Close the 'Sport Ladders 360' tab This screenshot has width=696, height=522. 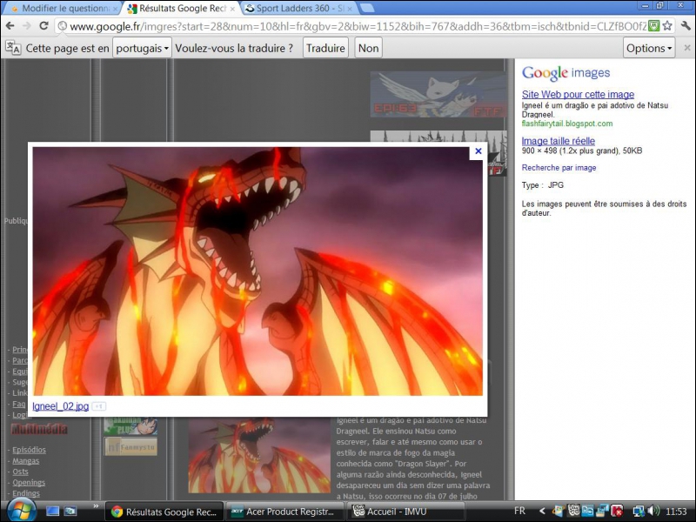click(x=350, y=9)
